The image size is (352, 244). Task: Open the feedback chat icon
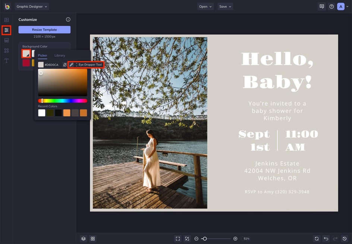(x=322, y=6)
